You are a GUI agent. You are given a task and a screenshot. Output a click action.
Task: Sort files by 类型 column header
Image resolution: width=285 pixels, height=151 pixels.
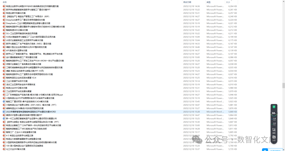208,2
